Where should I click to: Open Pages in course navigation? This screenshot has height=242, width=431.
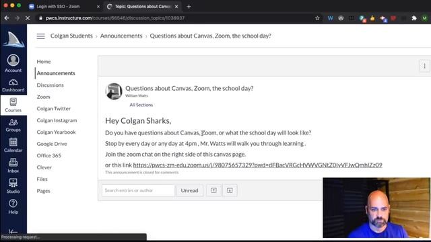(x=43, y=191)
